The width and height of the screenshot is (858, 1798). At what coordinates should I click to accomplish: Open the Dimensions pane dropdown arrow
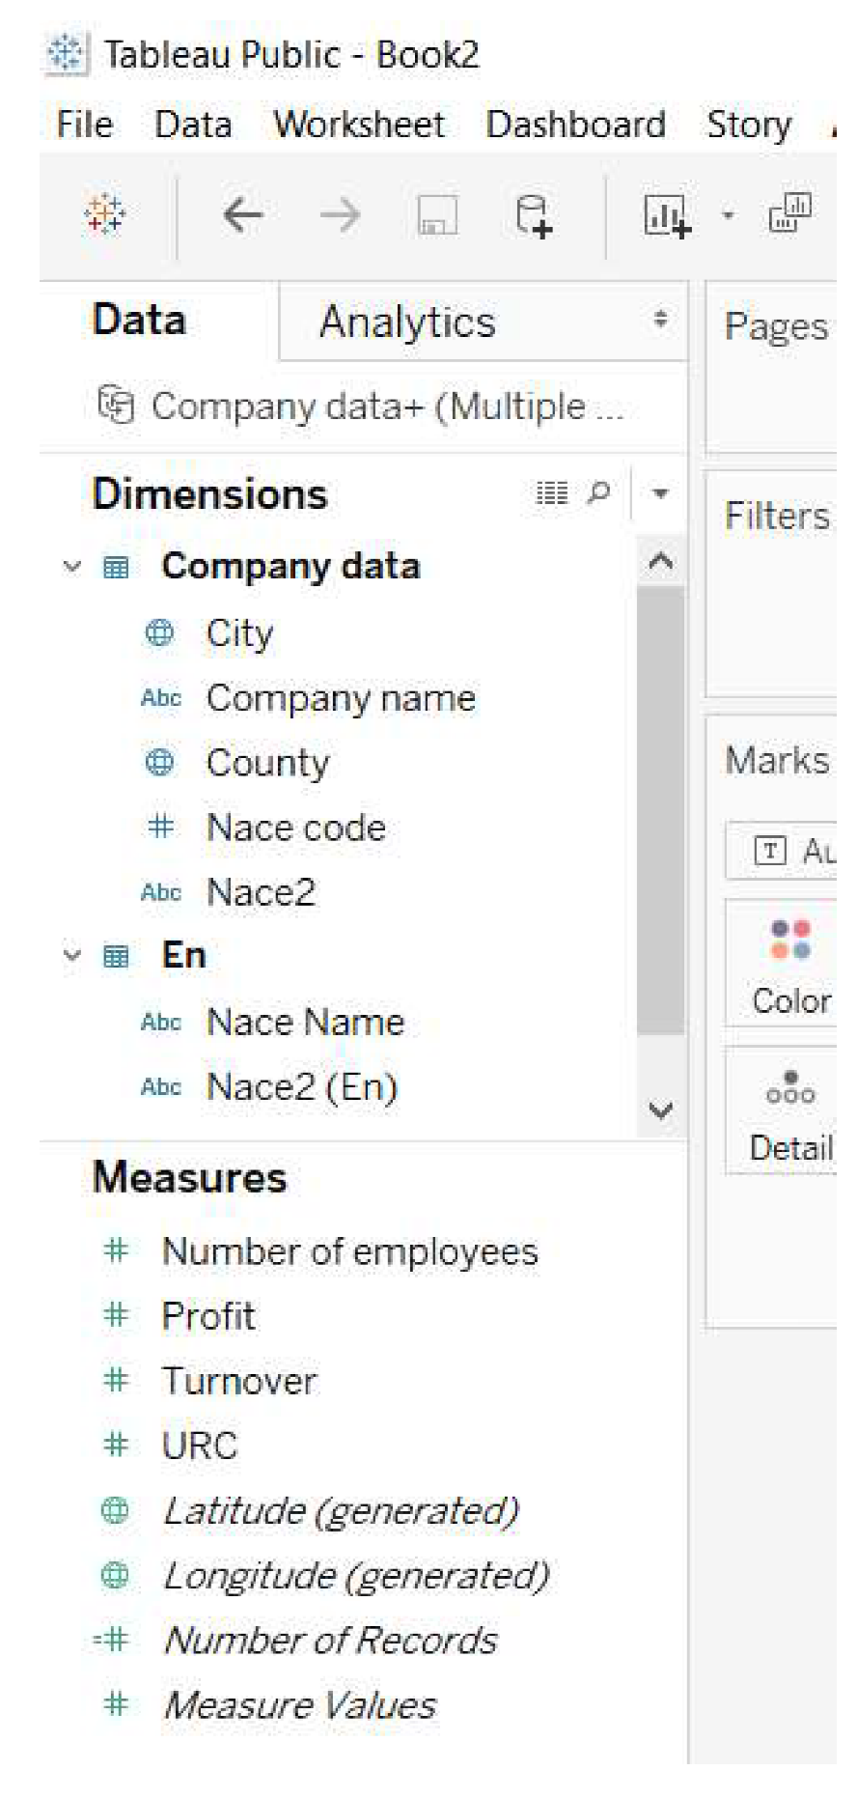(x=660, y=493)
